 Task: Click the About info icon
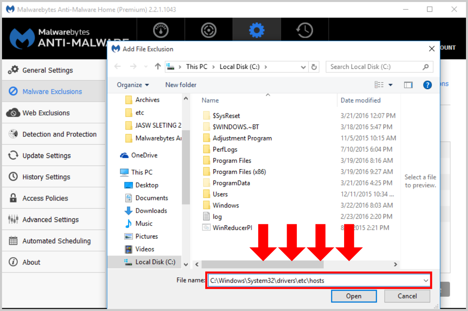13,262
